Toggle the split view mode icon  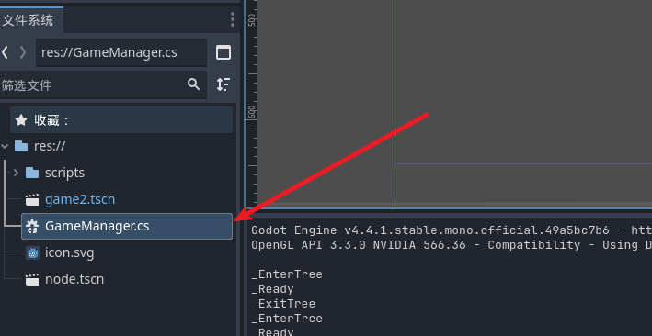click(x=223, y=52)
